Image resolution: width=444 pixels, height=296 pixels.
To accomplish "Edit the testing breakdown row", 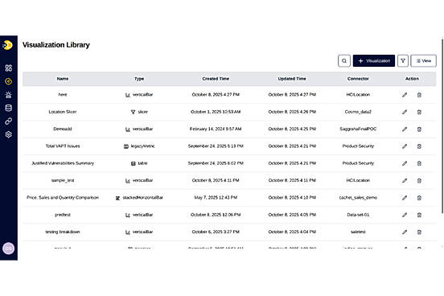I will pos(405,232).
